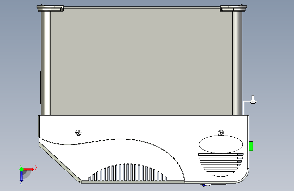Select the horizontal louver vents below the oval
The height and width of the screenshot is (191, 294).
[221, 165]
